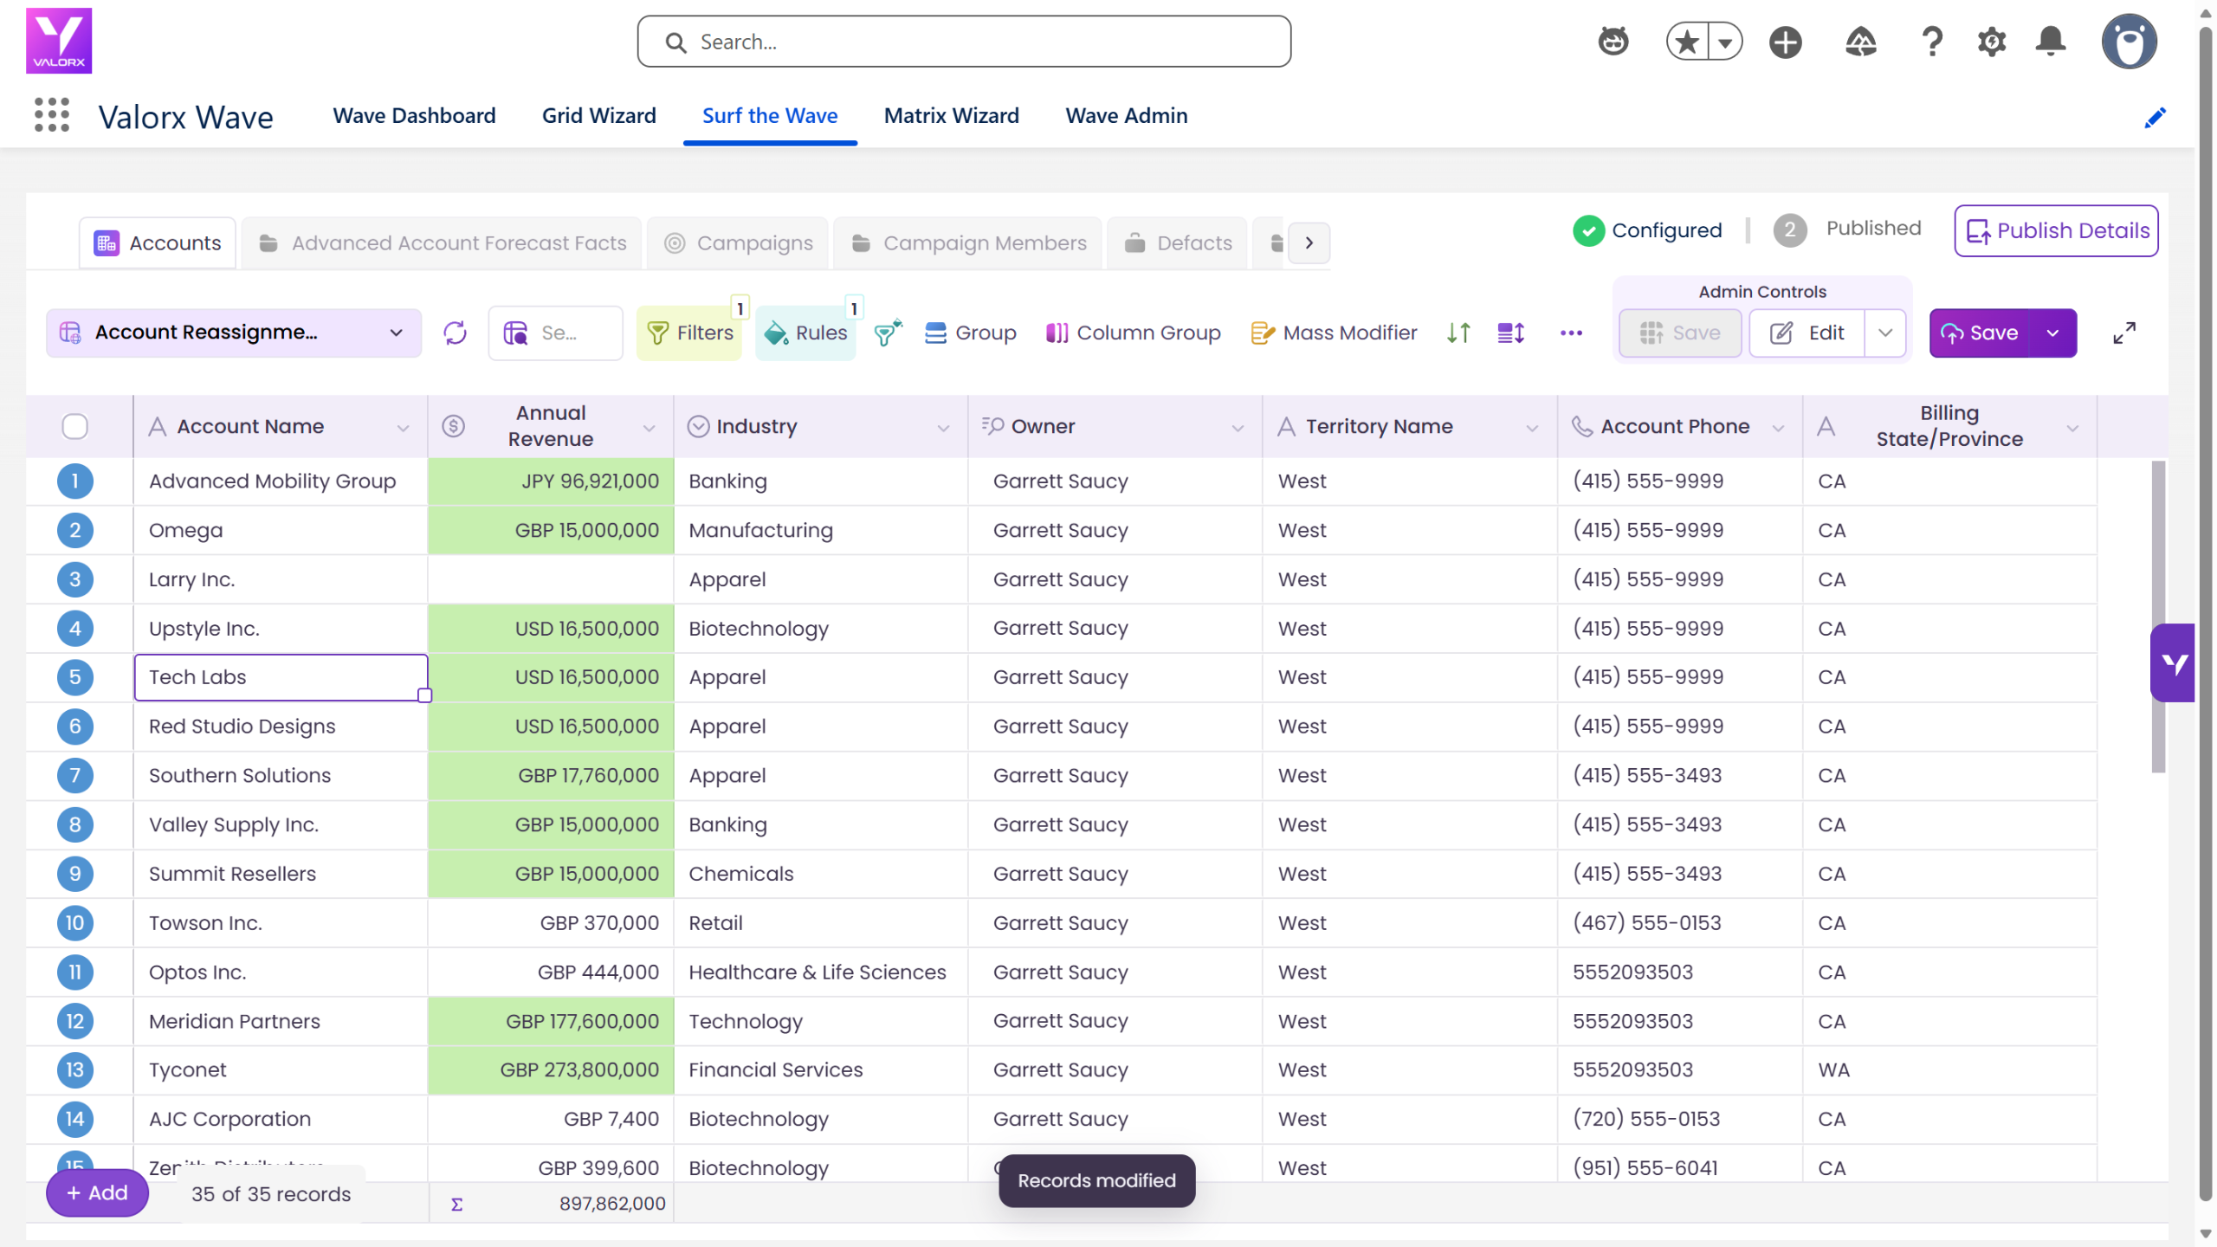Open the three-dots more options menu
The height and width of the screenshot is (1247, 2217).
point(1571,333)
